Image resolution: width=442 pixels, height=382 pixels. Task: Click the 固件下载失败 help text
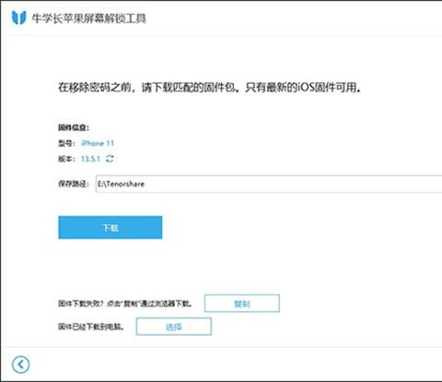click(x=125, y=304)
